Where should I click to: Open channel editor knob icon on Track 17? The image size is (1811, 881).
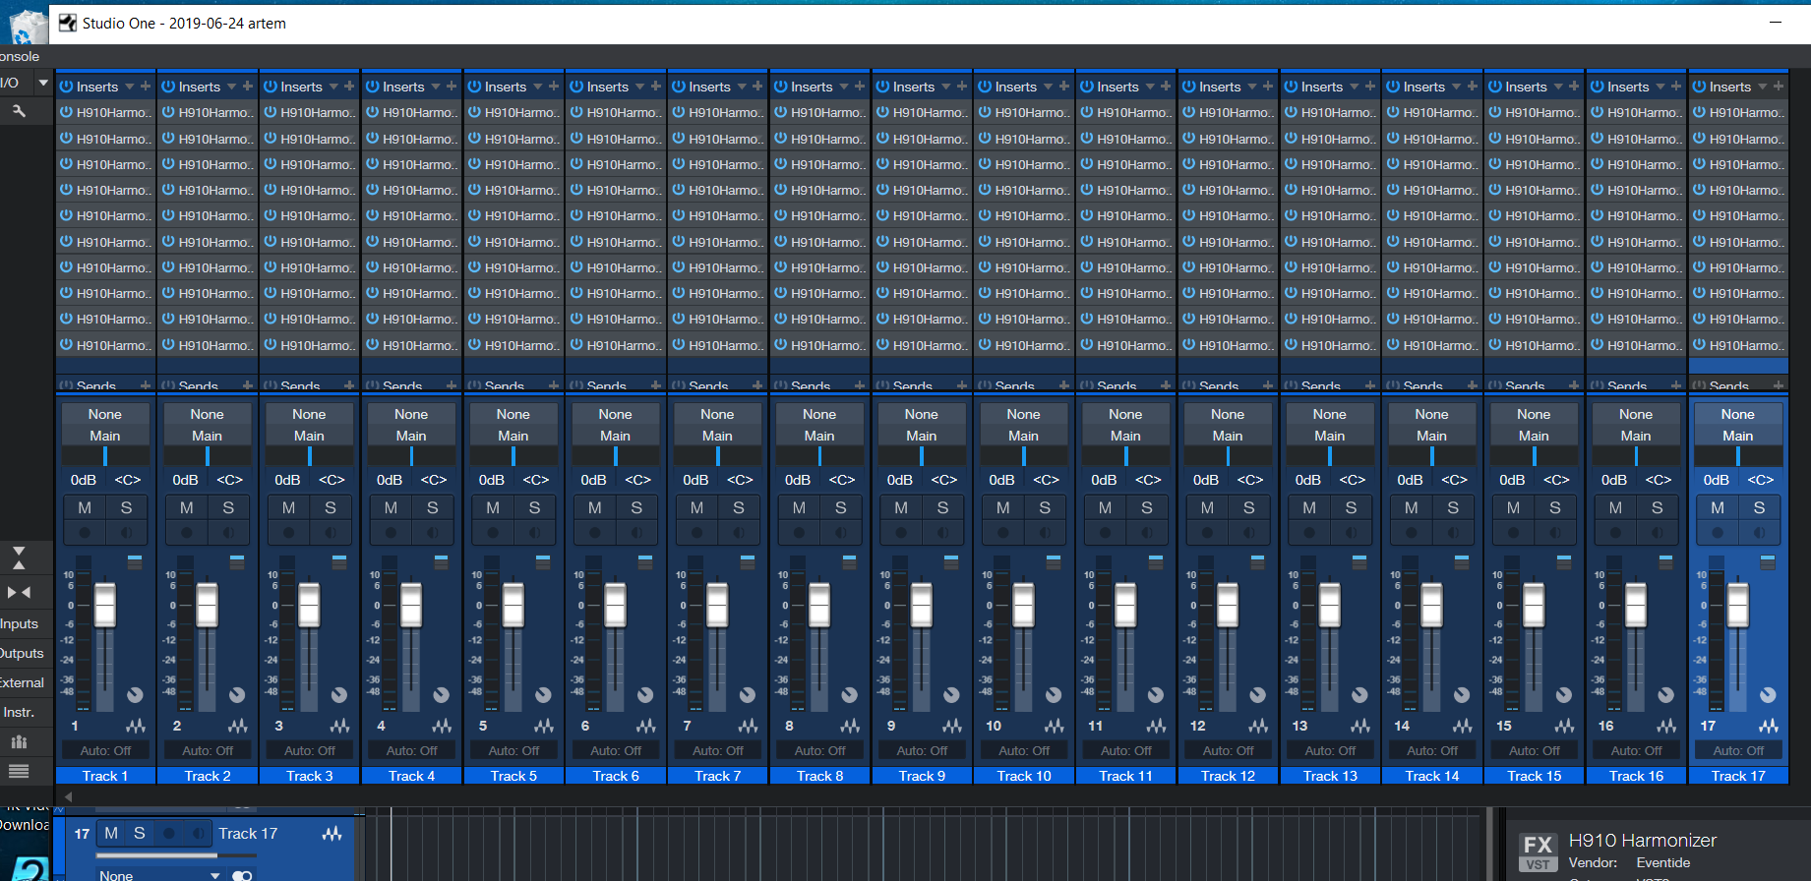coord(1768,695)
